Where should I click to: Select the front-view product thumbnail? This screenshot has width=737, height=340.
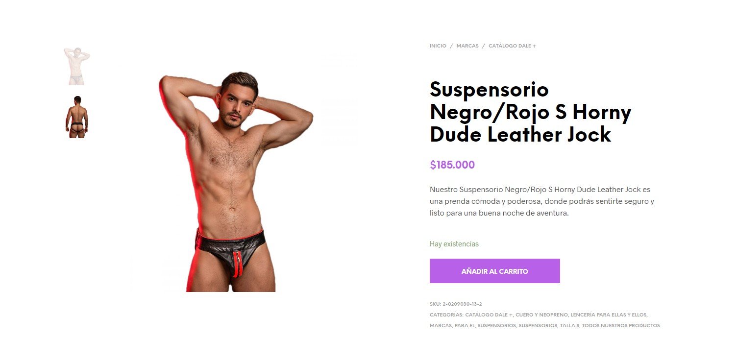(77, 66)
